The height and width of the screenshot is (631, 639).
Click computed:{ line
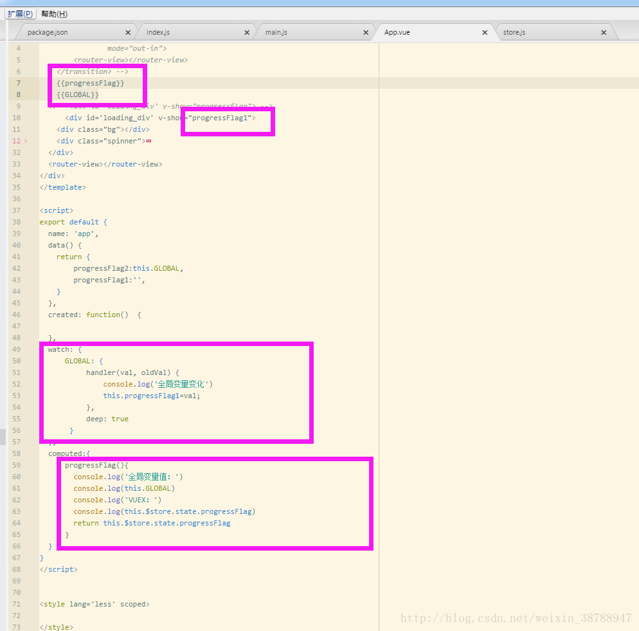click(x=69, y=453)
